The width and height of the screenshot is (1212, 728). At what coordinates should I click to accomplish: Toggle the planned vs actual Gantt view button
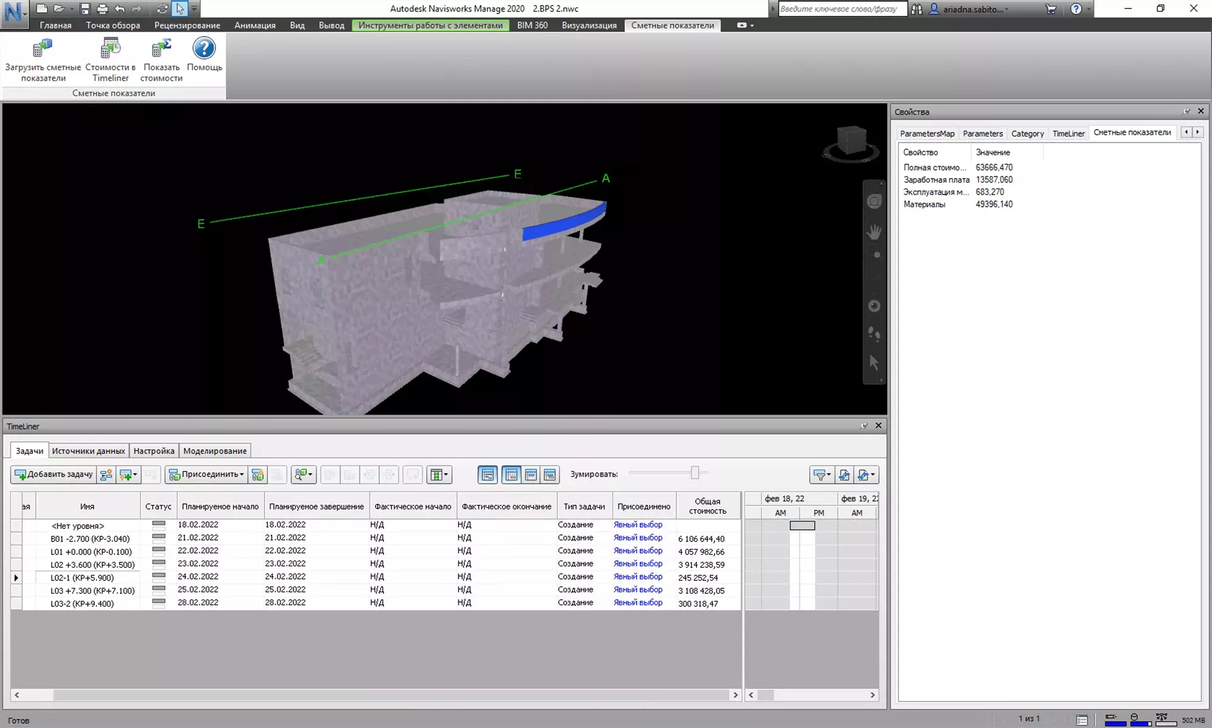point(550,475)
